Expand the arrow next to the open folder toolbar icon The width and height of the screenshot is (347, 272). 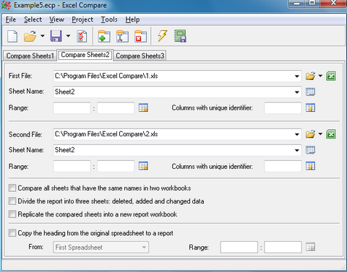click(x=43, y=36)
